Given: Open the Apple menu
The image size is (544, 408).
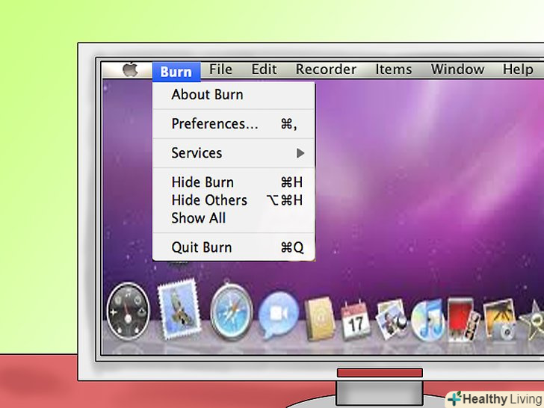Looking at the screenshot, I should [131, 69].
